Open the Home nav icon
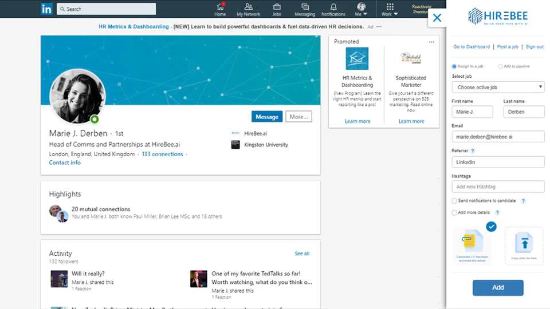550x309 pixels. [220, 10]
